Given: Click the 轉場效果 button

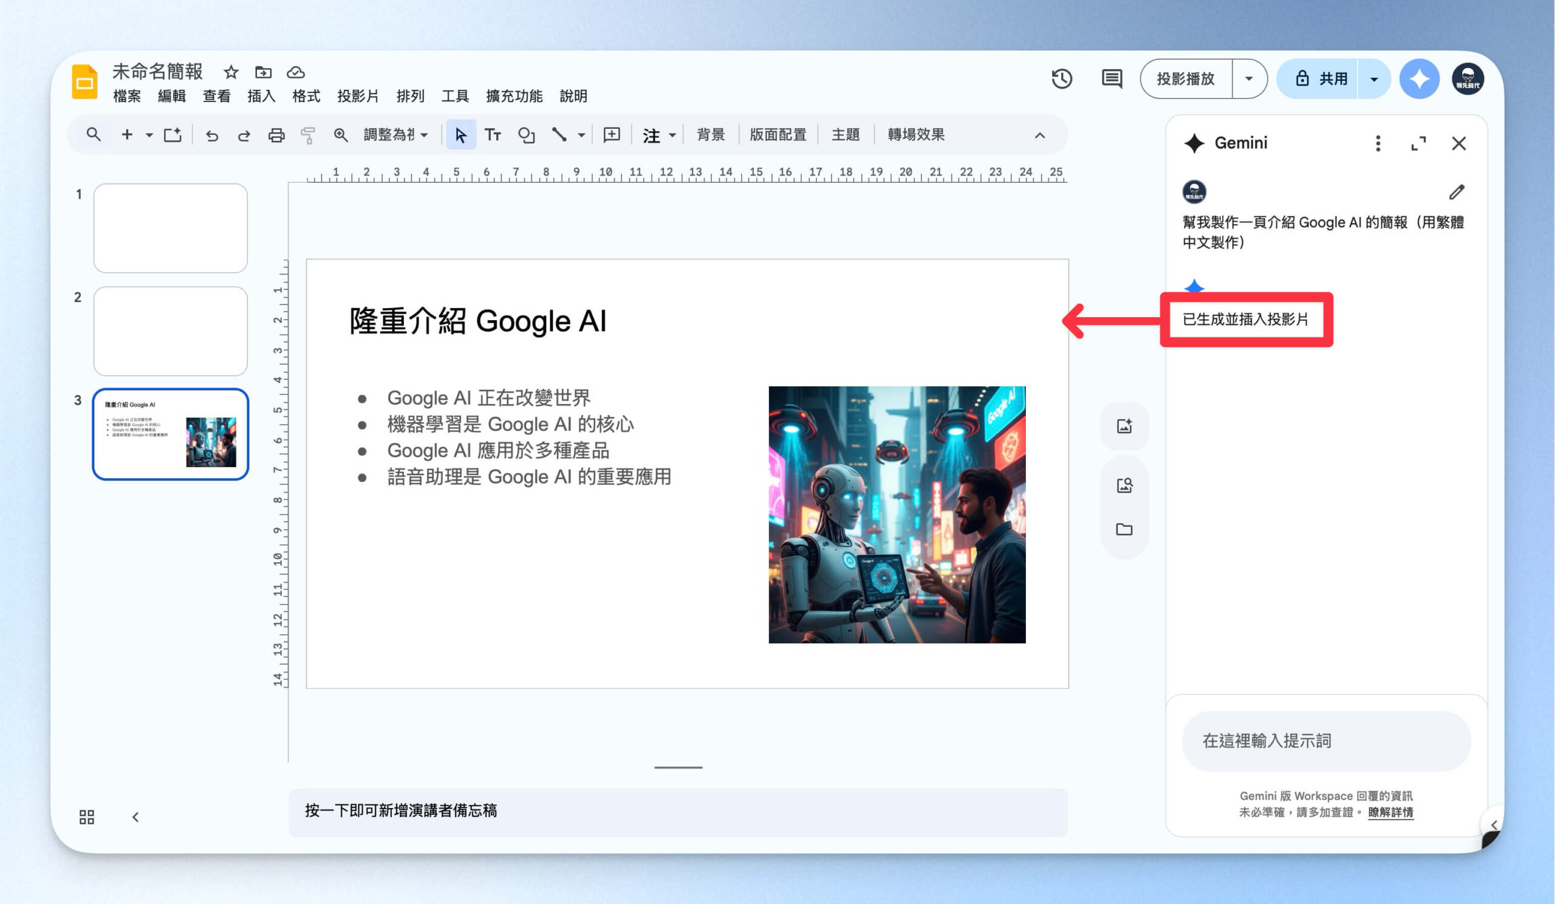Looking at the screenshot, I should (916, 134).
